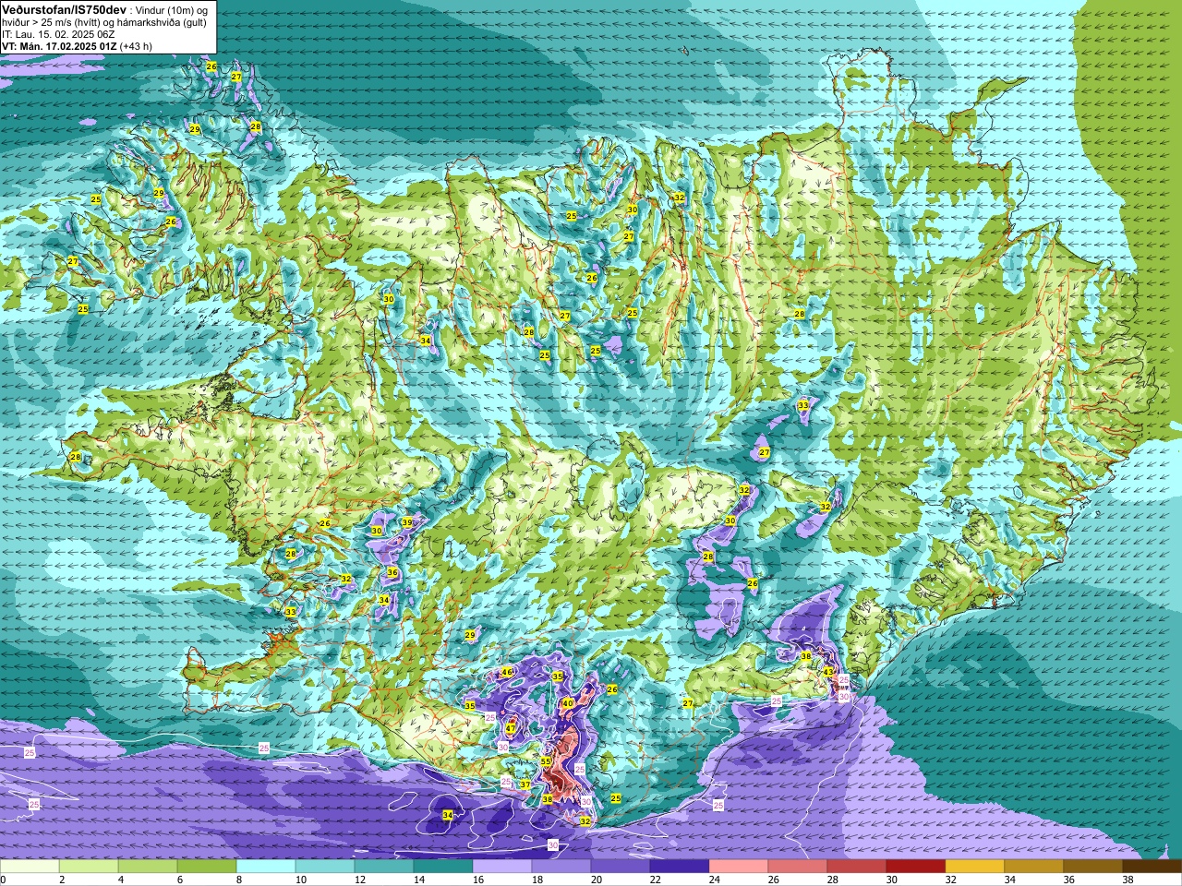Viewport: 1182px width, 886px height.
Task: Select the yellow gust label "37"
Action: pos(525,784)
